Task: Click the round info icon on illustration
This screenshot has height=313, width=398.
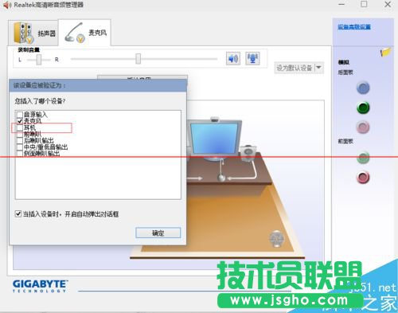Action: coord(276,238)
